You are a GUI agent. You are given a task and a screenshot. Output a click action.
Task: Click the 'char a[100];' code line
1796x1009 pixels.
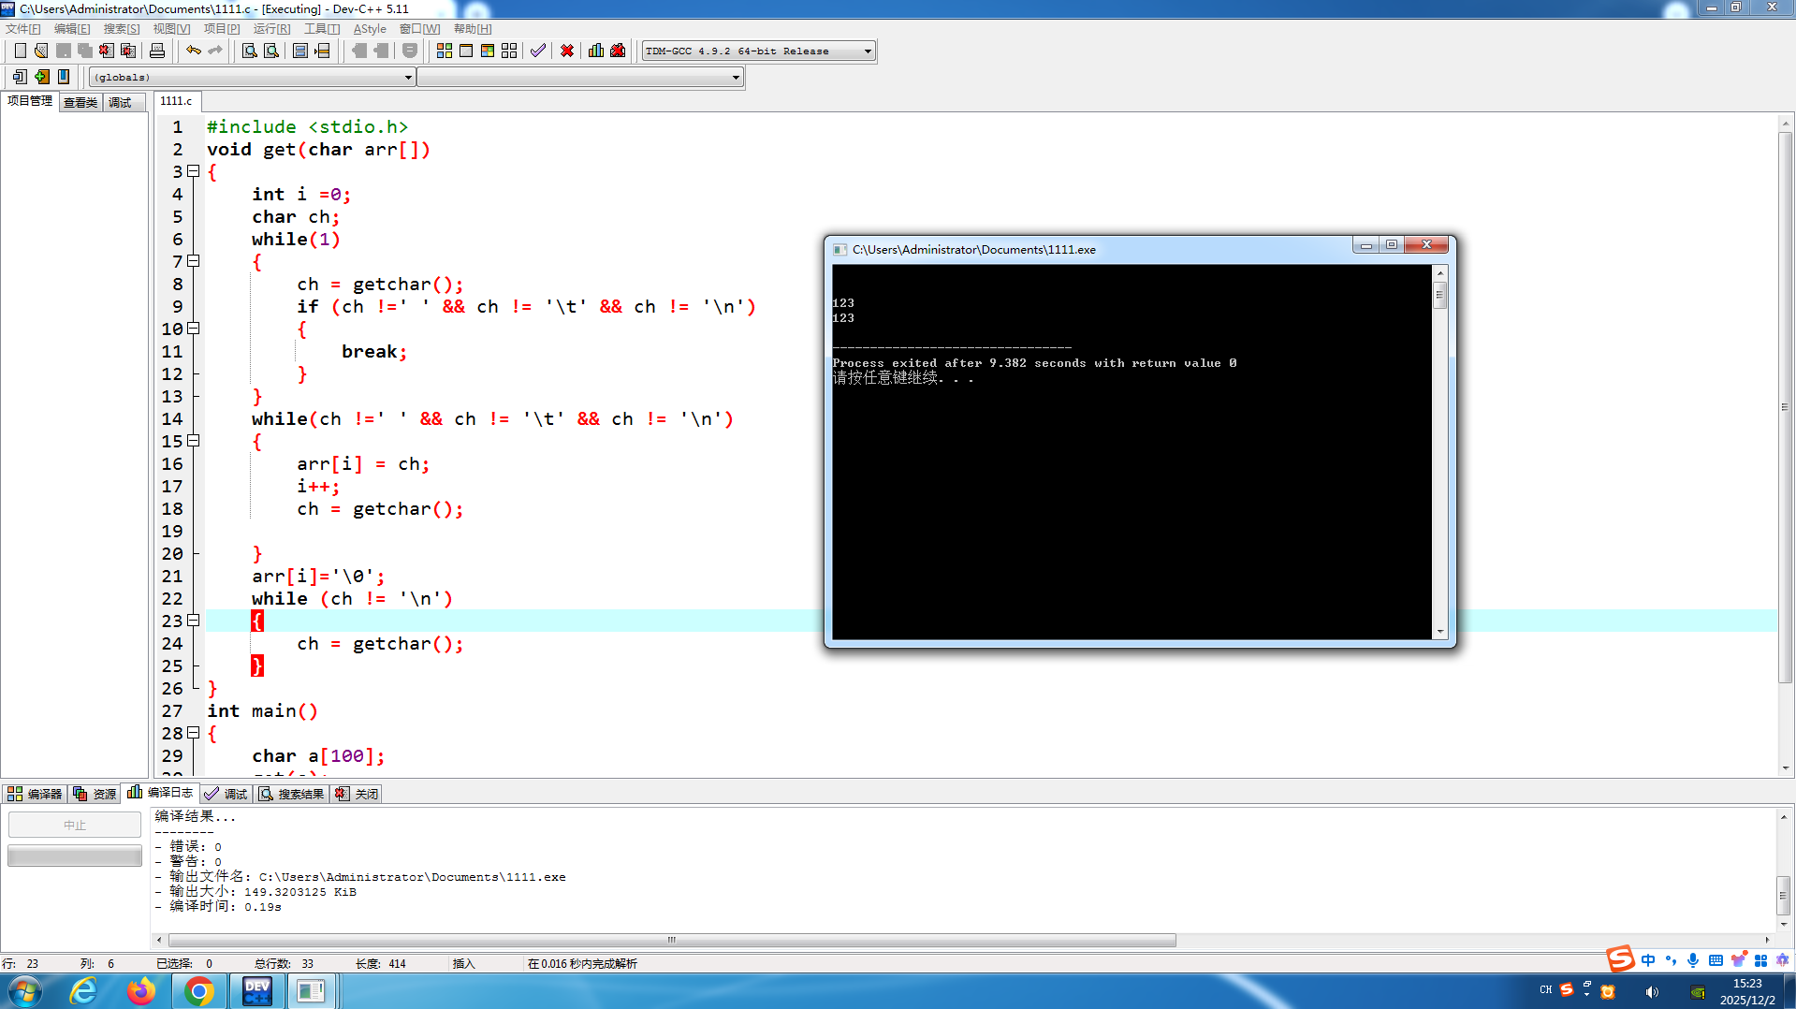[318, 755]
